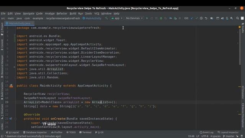This screenshot has height=138, width=245.
Task: Open the Database Inspector panel
Action: pyautogui.click(x=35, y=132)
